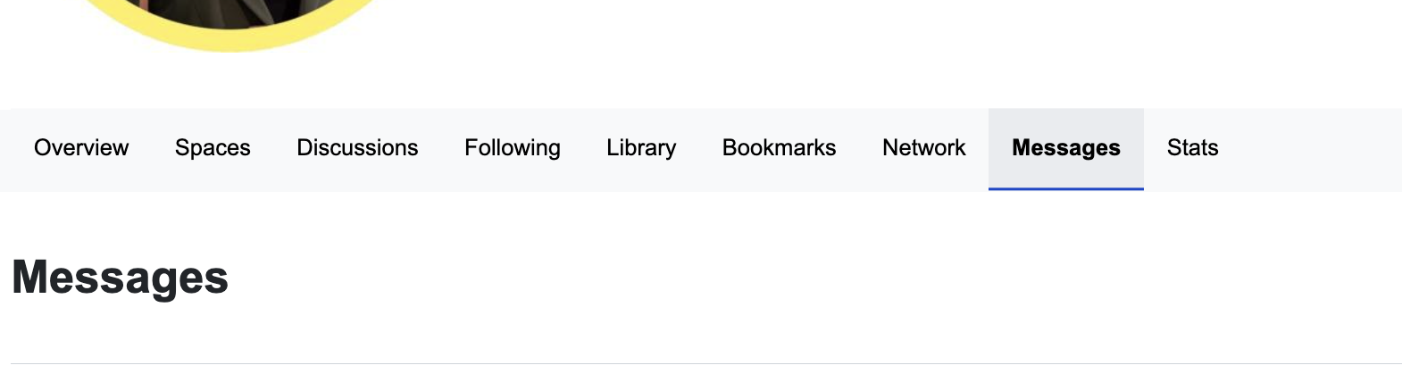Click the blue underline beneath Messages tab

pos(1065,188)
